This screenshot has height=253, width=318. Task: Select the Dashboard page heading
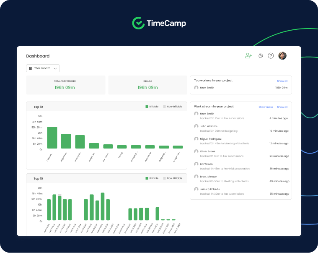38,56
